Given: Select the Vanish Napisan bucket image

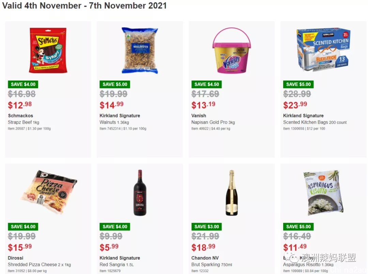Looking at the screenshot, I should click(231, 50).
